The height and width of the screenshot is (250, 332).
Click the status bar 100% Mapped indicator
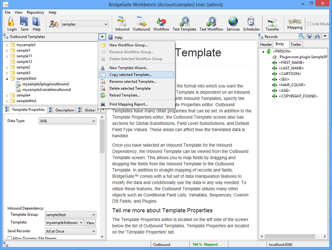coord(205,244)
